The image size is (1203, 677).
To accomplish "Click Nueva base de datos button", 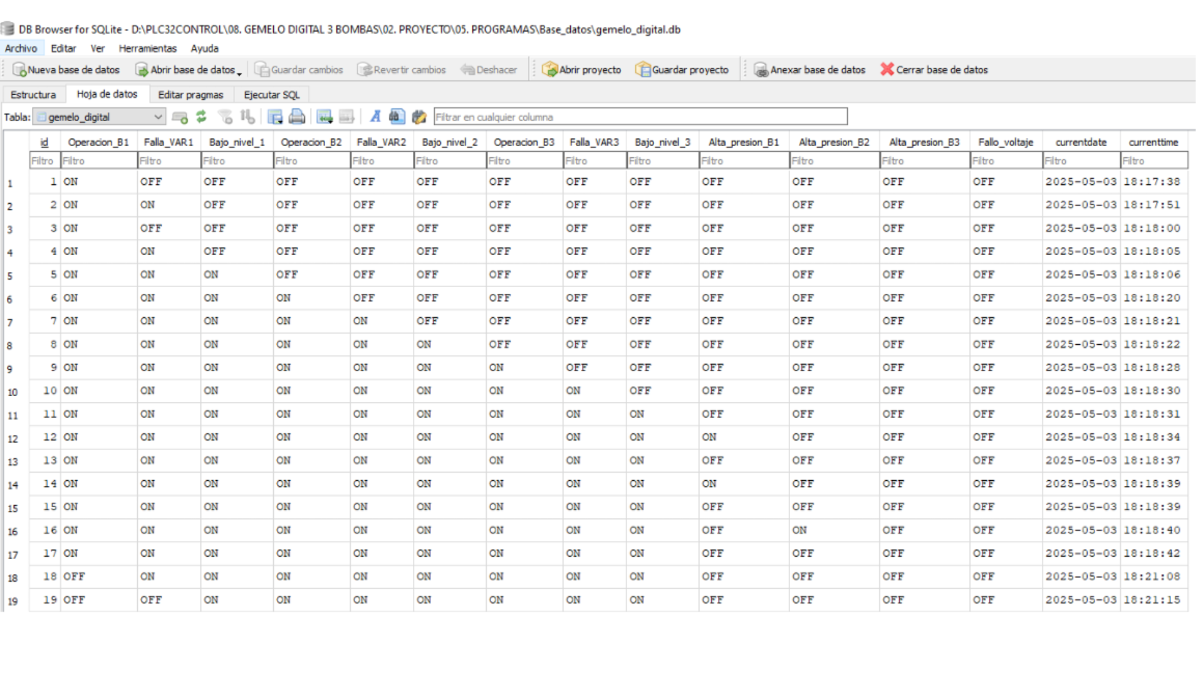I will coord(66,70).
